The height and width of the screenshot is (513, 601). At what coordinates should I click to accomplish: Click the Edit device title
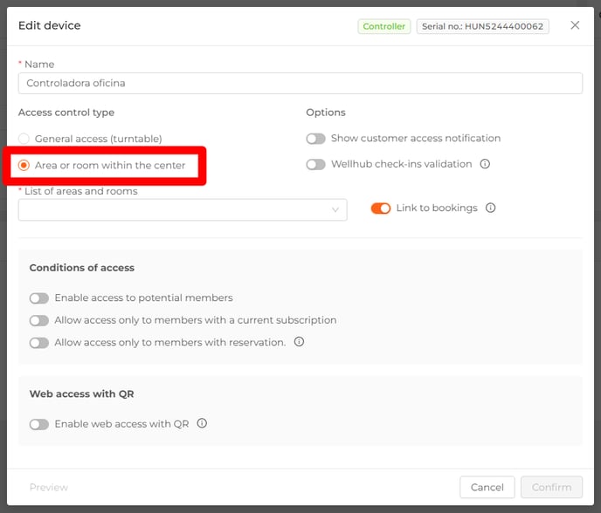pyautogui.click(x=50, y=25)
